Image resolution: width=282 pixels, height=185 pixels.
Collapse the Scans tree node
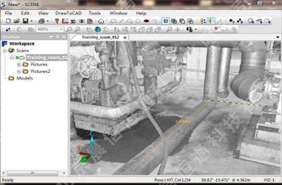pyautogui.click(x=5, y=51)
